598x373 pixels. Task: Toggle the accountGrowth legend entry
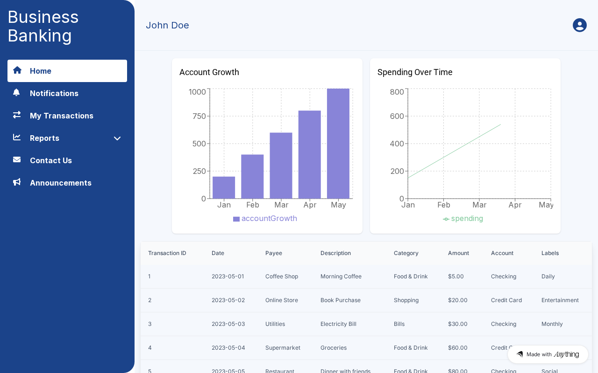point(265,219)
